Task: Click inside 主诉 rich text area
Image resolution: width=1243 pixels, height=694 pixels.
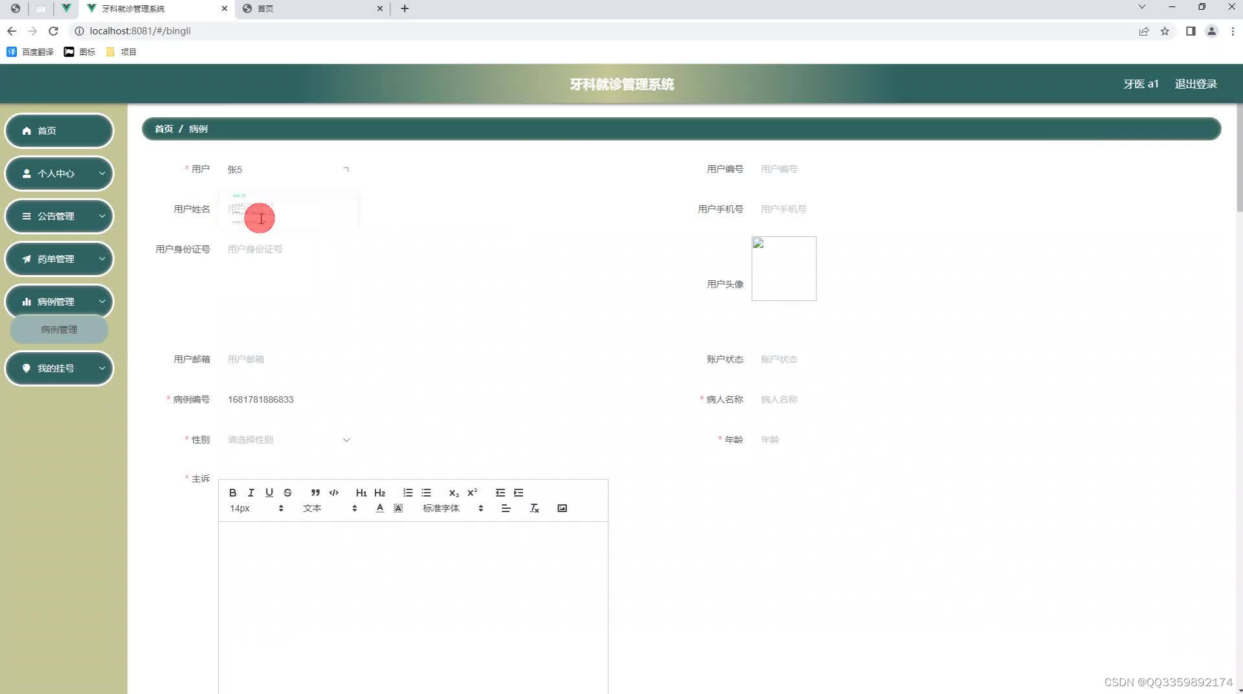Action: pyautogui.click(x=413, y=607)
